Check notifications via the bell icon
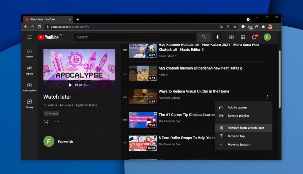The image size is (303, 174). (254, 37)
